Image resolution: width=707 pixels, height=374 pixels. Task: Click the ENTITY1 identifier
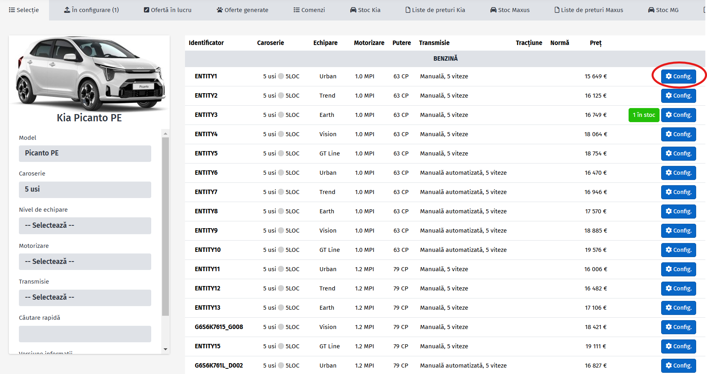(206, 76)
